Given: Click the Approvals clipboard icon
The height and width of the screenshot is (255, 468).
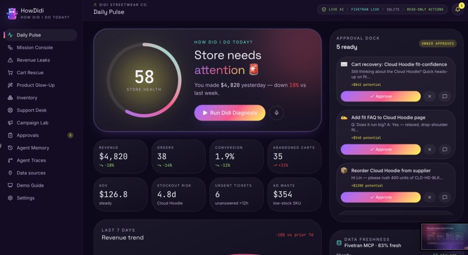Looking at the screenshot, I should pyautogui.click(x=10, y=135).
